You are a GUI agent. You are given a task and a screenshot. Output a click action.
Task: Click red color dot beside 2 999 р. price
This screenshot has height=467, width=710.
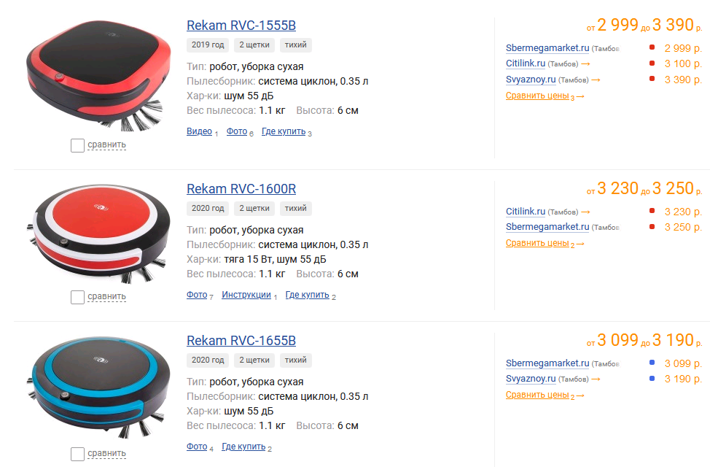click(x=652, y=47)
